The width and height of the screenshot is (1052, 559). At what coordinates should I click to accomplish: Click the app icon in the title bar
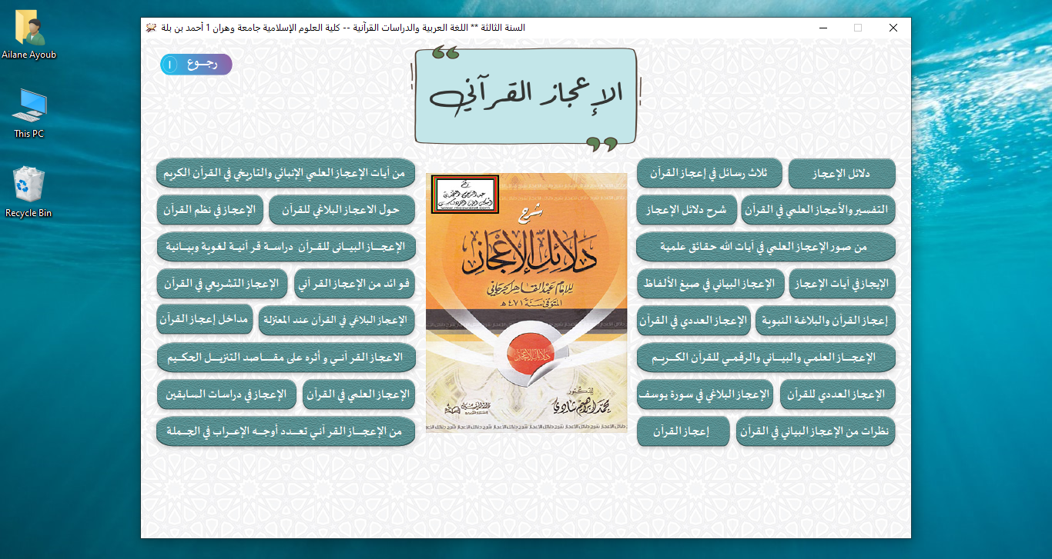click(x=152, y=28)
